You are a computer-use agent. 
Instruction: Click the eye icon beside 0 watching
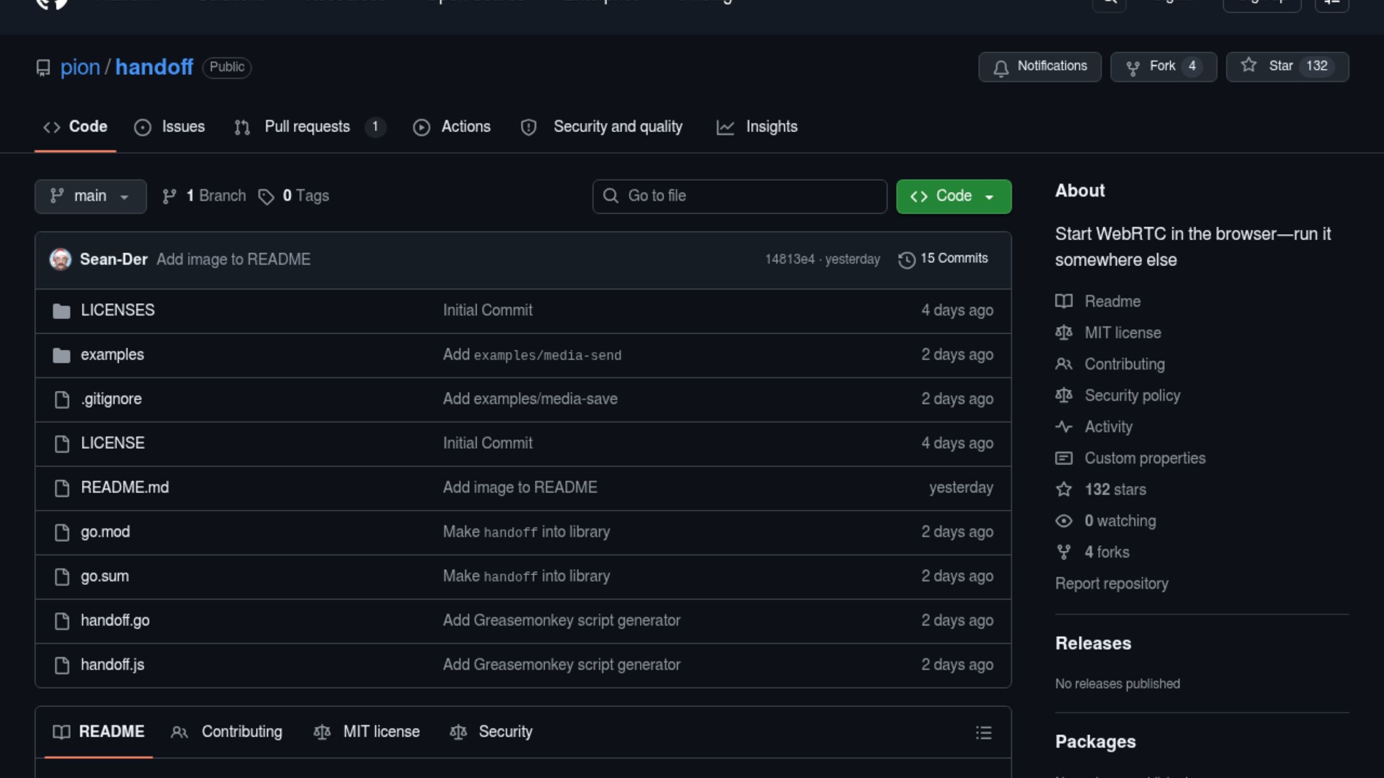(x=1063, y=521)
